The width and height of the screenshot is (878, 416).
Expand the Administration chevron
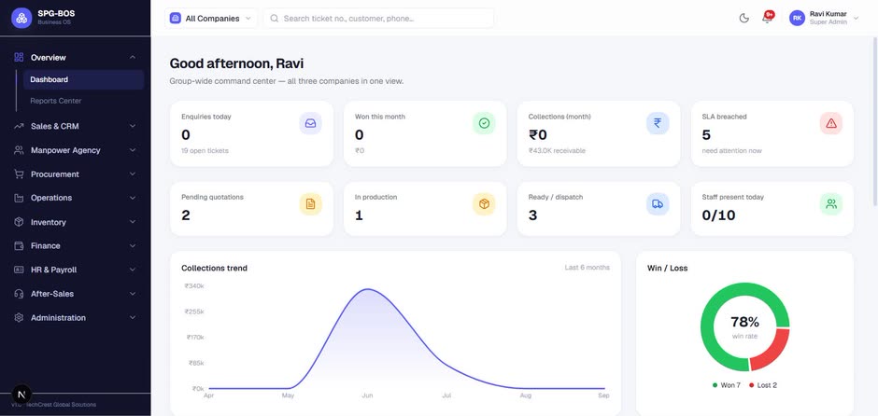click(x=133, y=317)
